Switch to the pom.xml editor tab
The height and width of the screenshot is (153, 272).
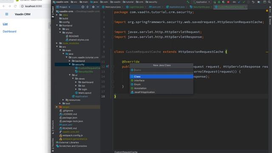(156, 7)
